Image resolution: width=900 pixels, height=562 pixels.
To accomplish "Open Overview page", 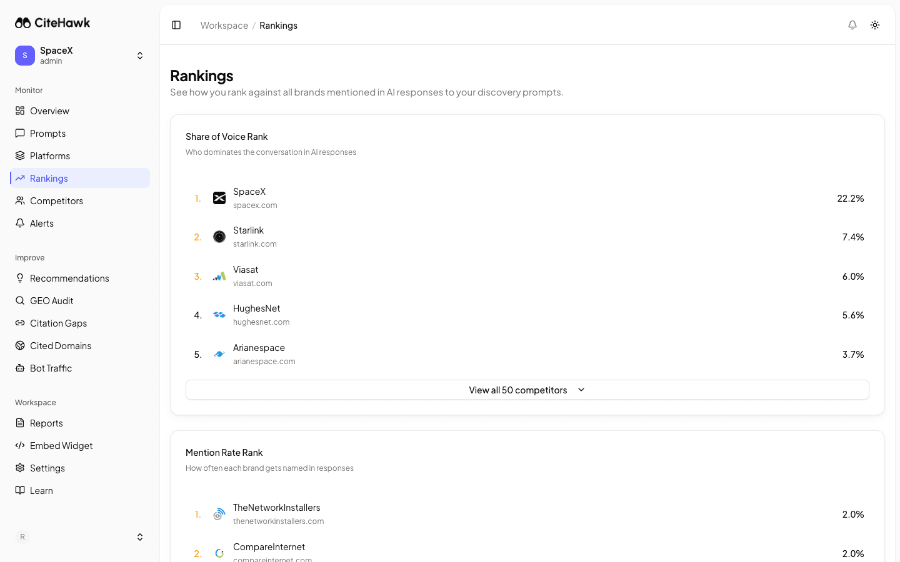I will [80, 111].
